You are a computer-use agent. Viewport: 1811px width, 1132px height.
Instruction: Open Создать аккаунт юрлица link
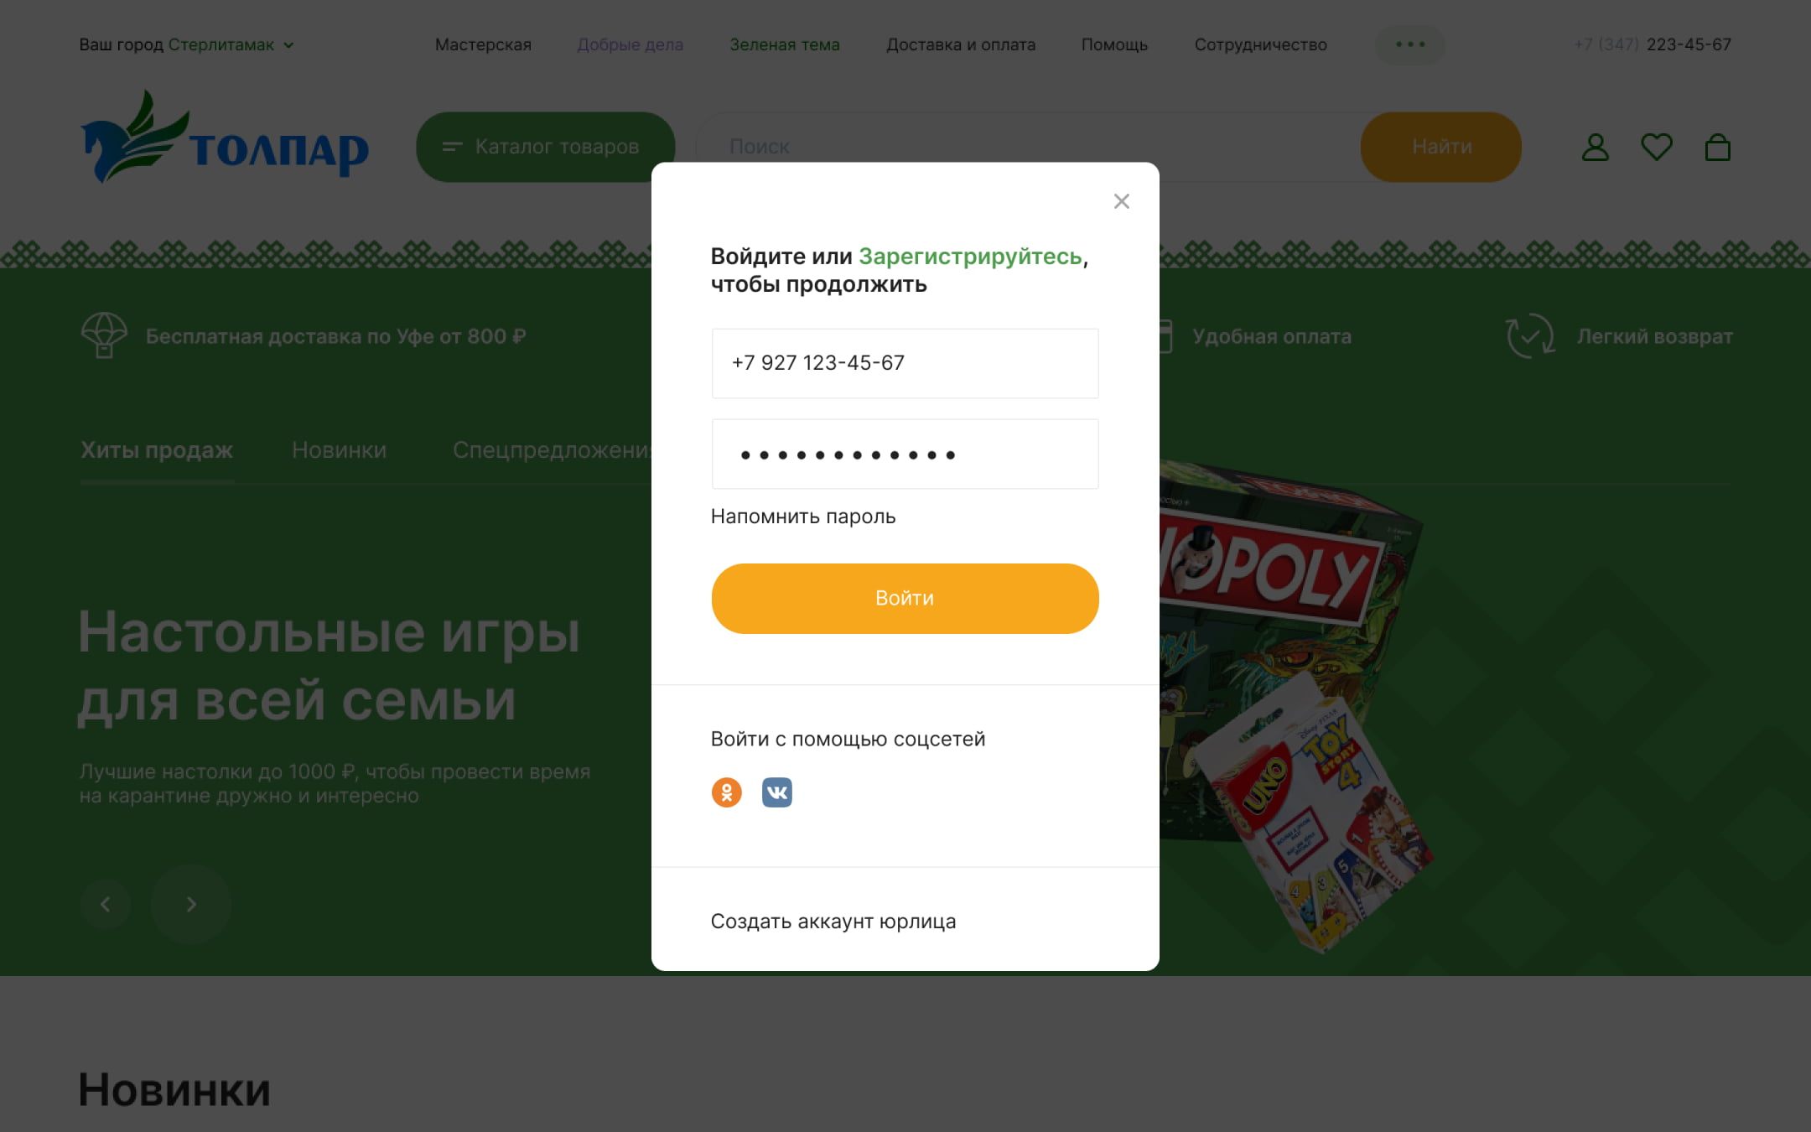pos(833,922)
